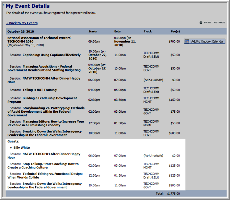Click the 09:30am event start time

94,42
